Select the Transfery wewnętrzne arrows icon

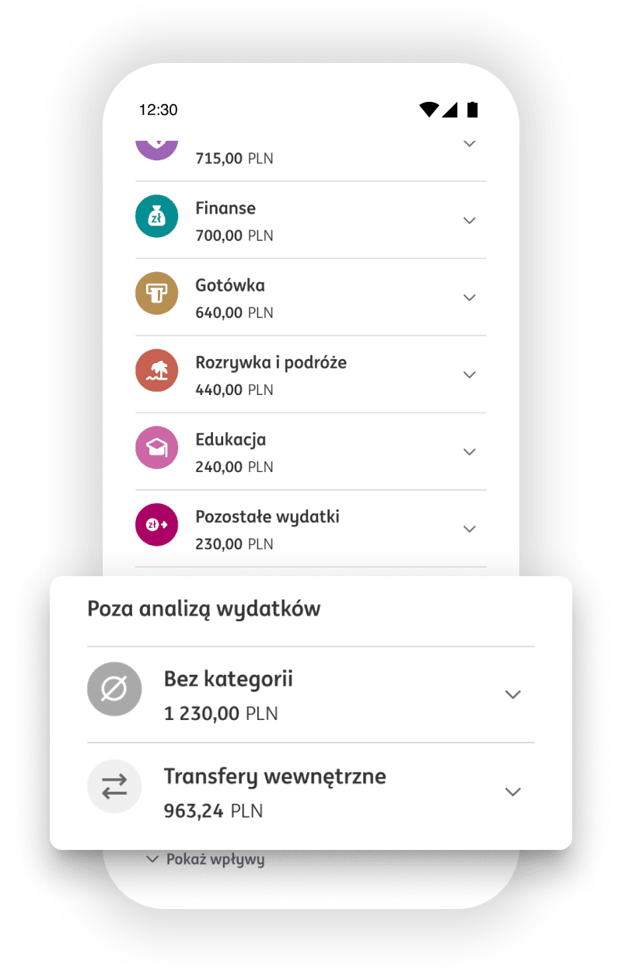114,787
